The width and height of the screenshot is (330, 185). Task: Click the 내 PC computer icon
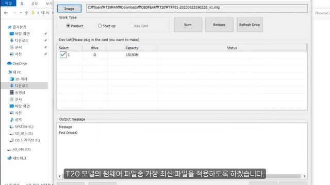10,72
